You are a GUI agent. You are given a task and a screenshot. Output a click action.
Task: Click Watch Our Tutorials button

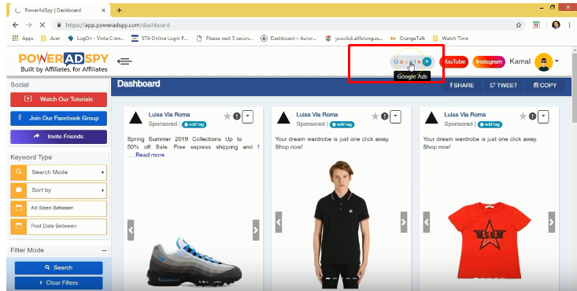(58, 99)
